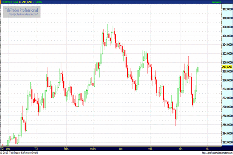Click the 312,0000 price axis label
Viewport: 233px width, 155px height.
223,9
